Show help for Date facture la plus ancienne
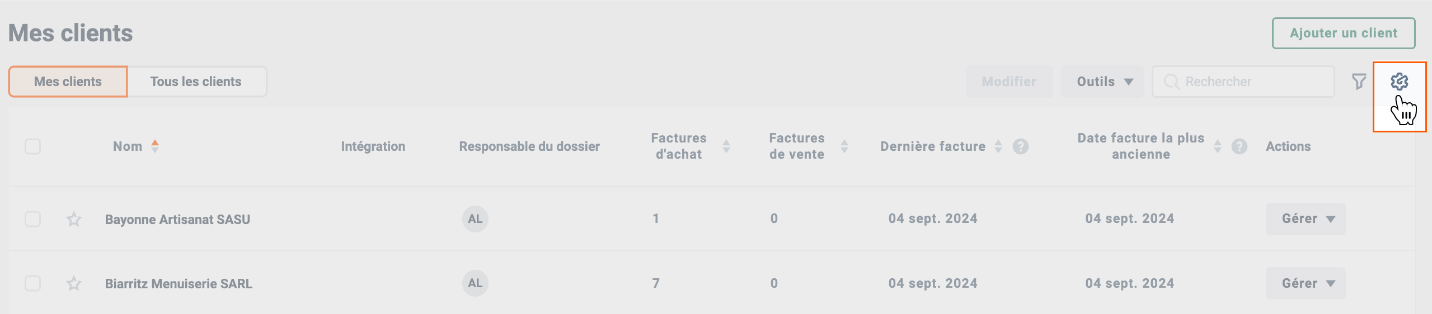This screenshot has width=1432, height=314. 1239,146
